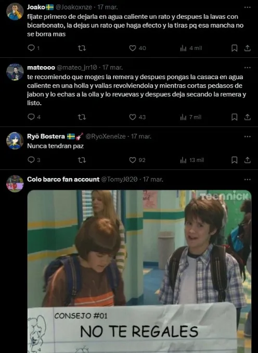The width and height of the screenshot is (258, 353).
Task: Visit Colo barco fan account profile name
Action: pyautogui.click(x=63, y=179)
